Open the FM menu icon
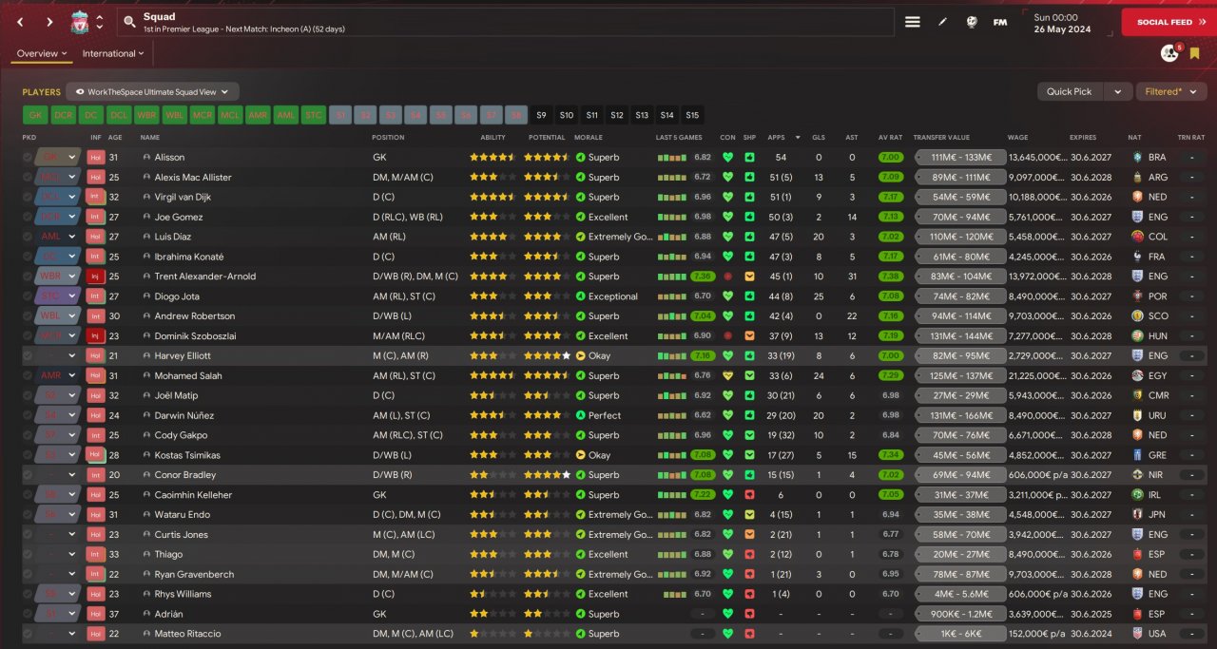The width and height of the screenshot is (1217, 649). 1000,22
